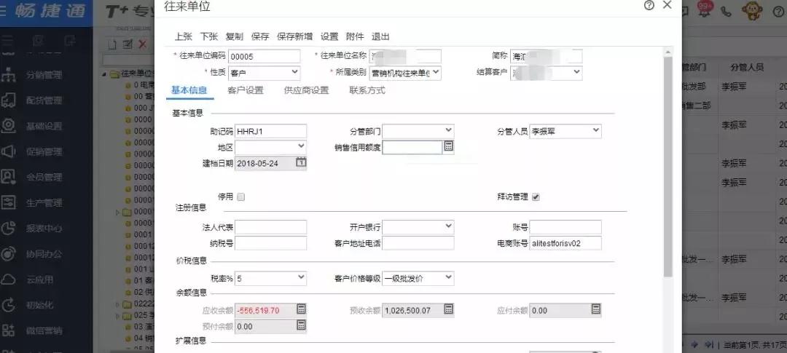Open calendar picker for 建档日期
Screen dimensions: 787x353
tap(301, 163)
